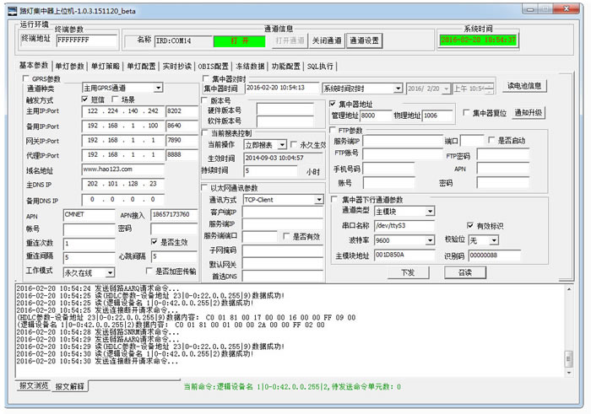Switch to the 单灯参数 tab
Viewport: 591px width, 414px height.
point(69,66)
